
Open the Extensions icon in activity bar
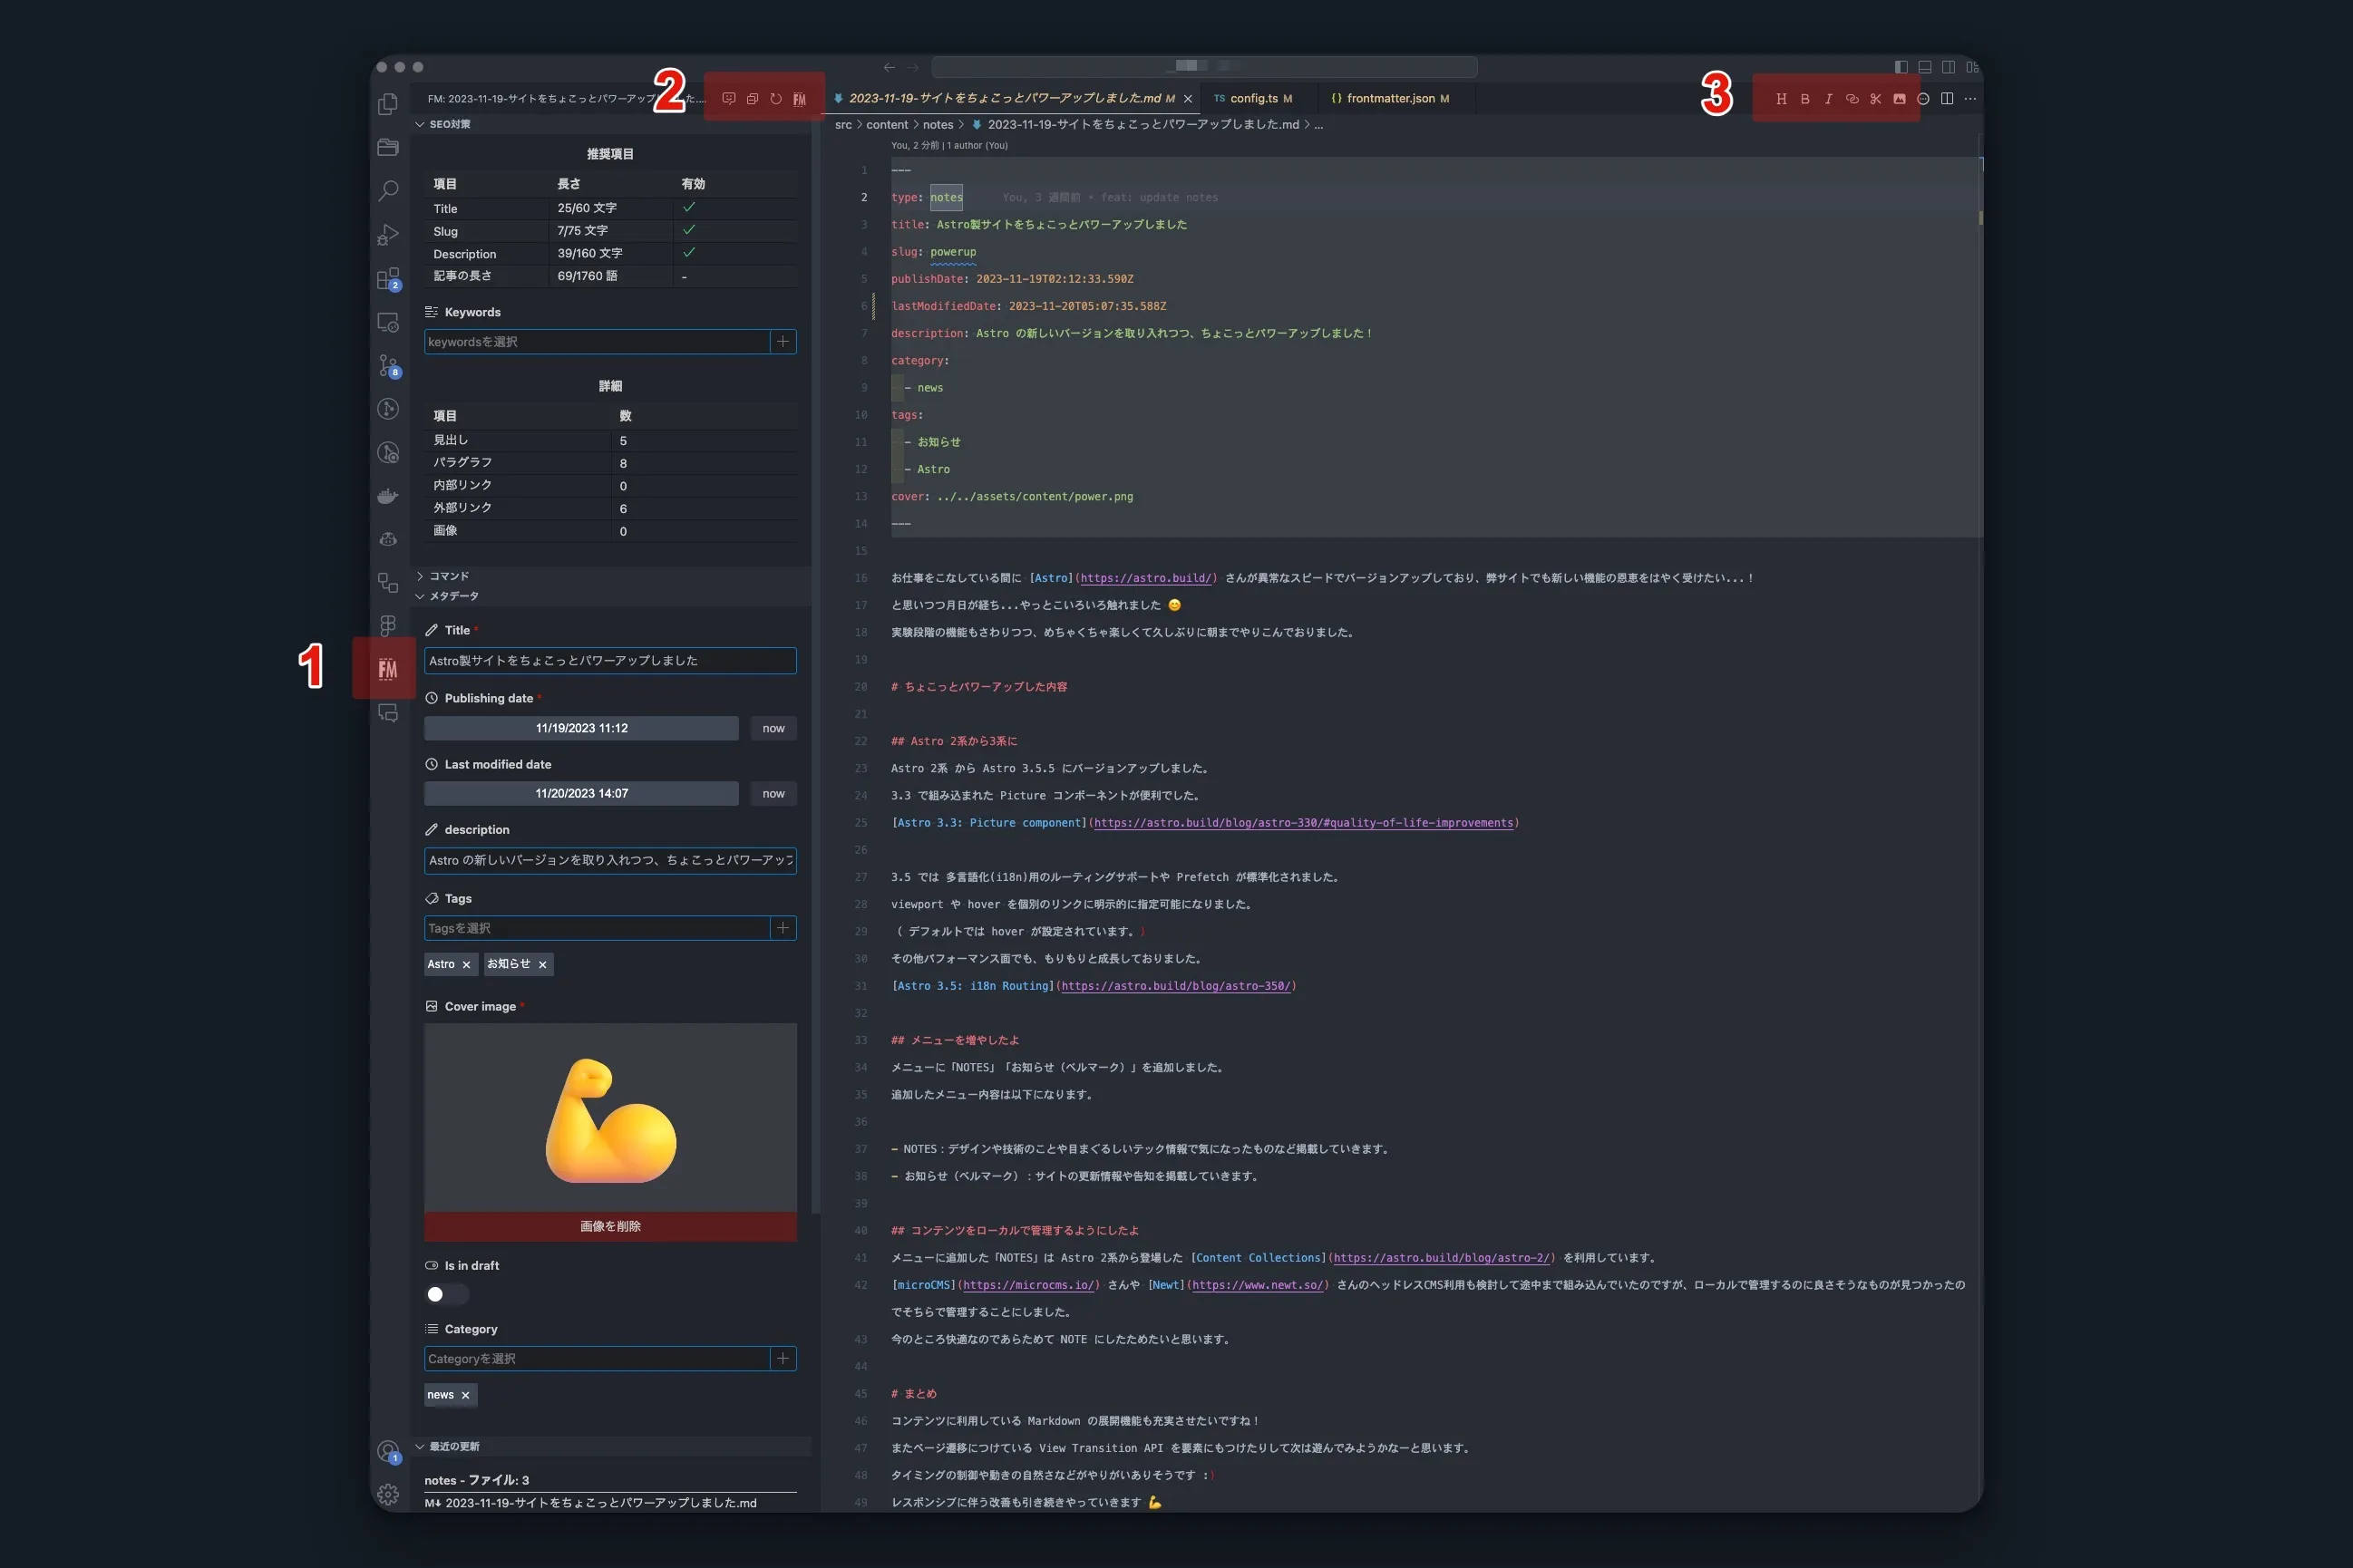tap(388, 278)
